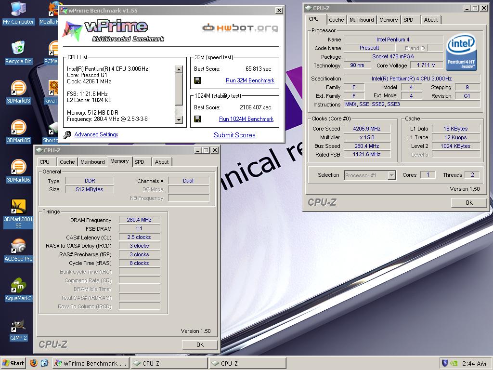493x370 pixels.
Task: Launch the 3DMark2001 SE shortcut
Action: [18, 213]
